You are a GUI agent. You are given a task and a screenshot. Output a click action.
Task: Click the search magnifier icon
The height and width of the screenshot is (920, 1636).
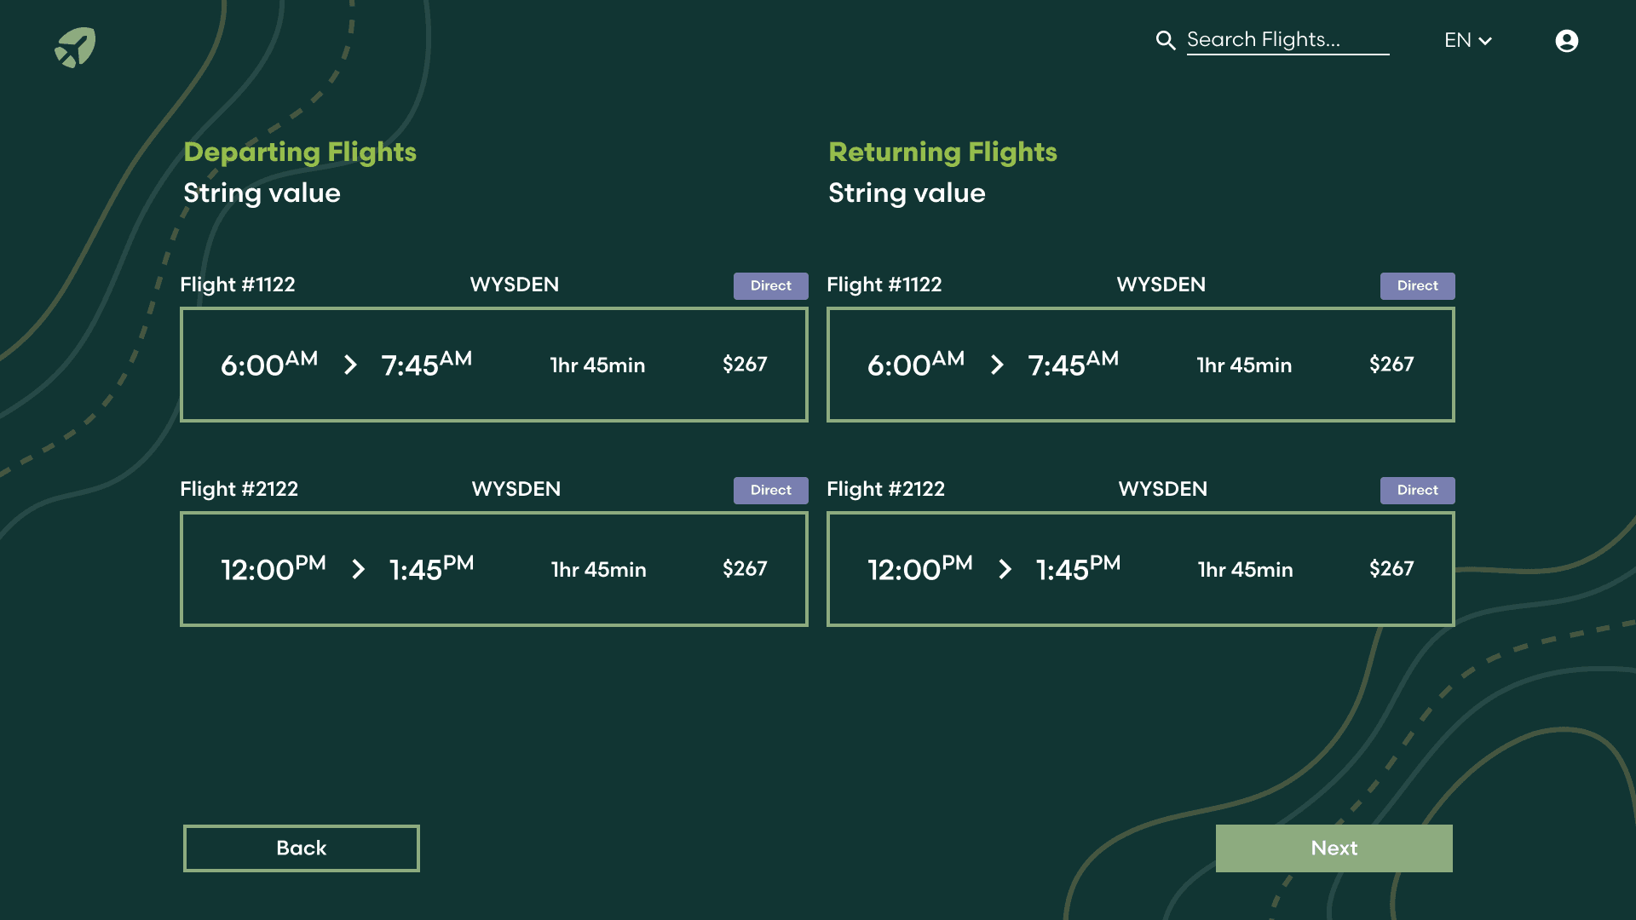click(x=1165, y=40)
